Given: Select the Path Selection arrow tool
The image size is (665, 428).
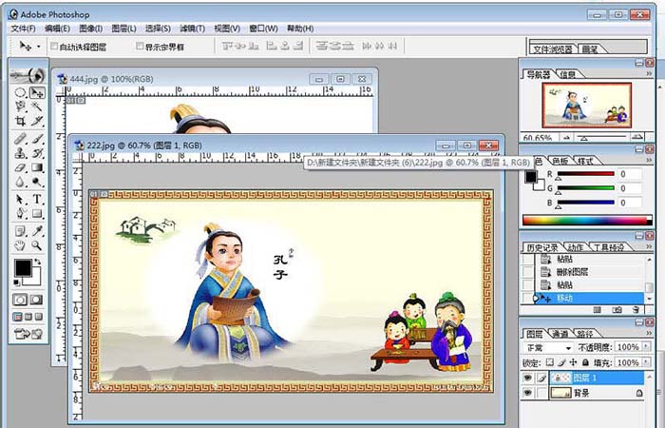Looking at the screenshot, I should [x=20, y=199].
